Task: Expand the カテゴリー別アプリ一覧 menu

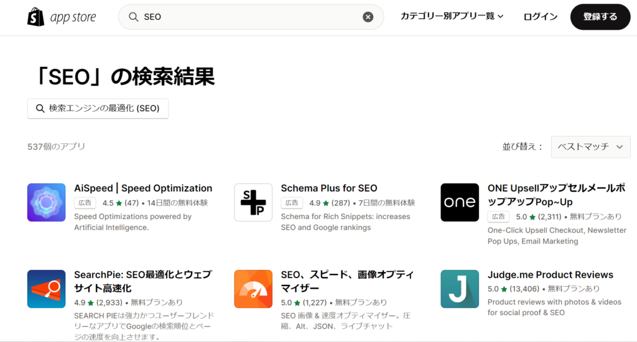Action: coord(452,16)
